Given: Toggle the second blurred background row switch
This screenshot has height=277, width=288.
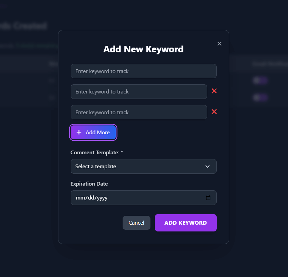Looking at the screenshot, I should click(x=260, y=98).
